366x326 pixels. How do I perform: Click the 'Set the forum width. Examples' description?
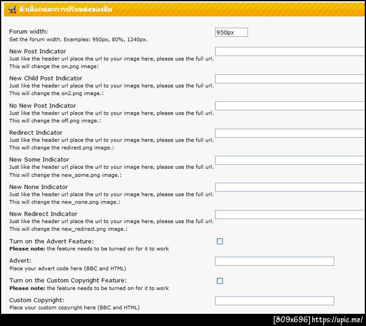[x=79, y=40]
